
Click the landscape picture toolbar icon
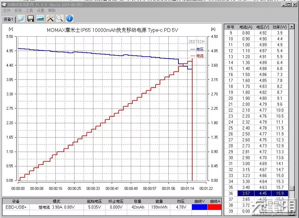pos(40,18)
